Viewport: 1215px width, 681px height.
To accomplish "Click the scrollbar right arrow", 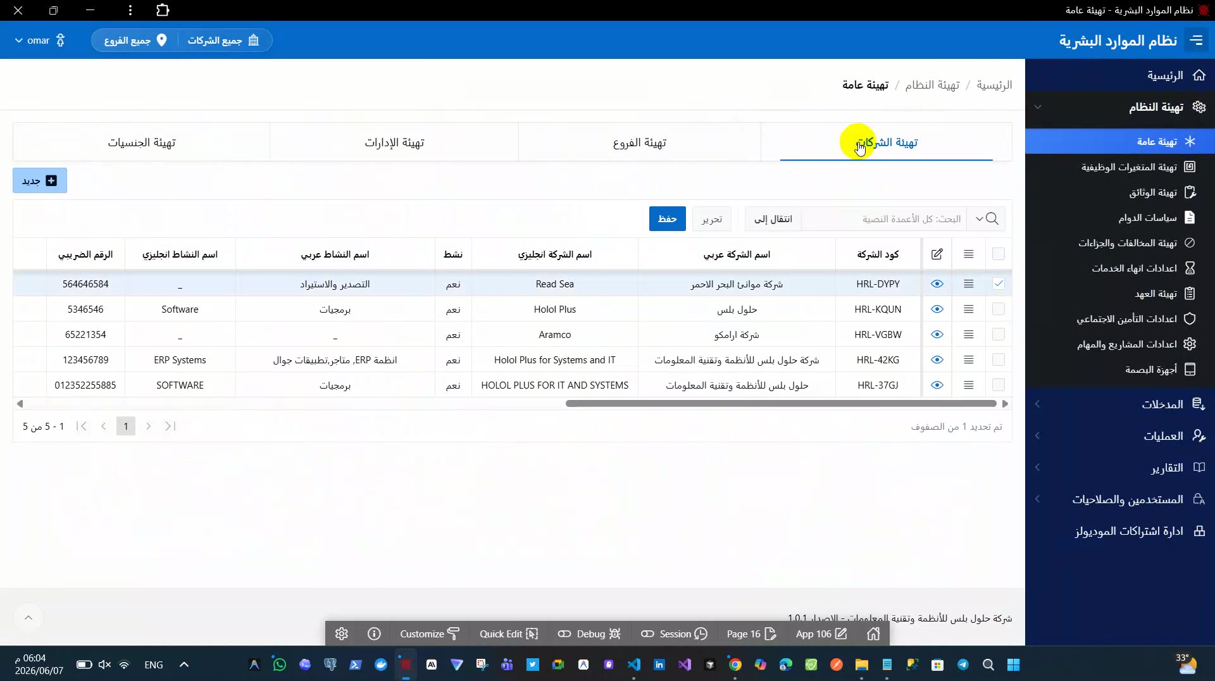I will [x=1005, y=404].
